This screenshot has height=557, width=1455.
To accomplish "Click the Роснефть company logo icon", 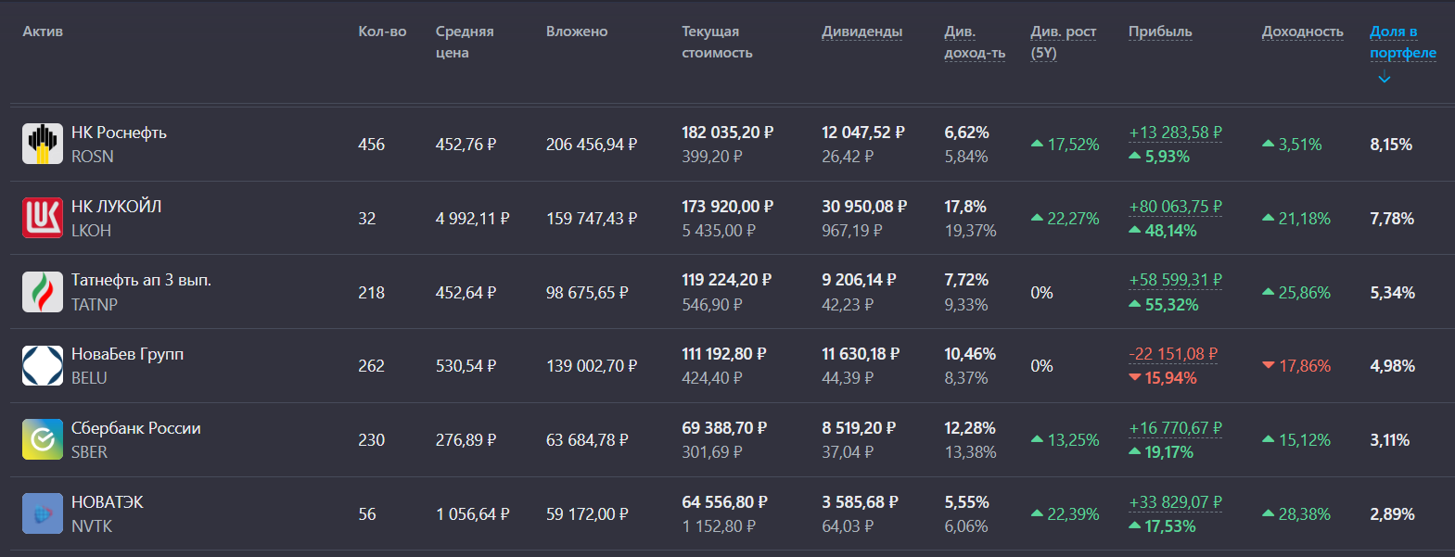I will click(42, 143).
